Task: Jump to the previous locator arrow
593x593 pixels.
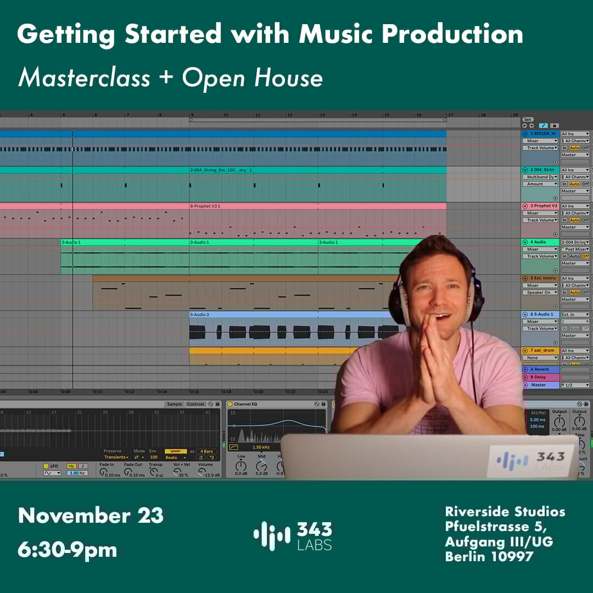Action: point(525,126)
